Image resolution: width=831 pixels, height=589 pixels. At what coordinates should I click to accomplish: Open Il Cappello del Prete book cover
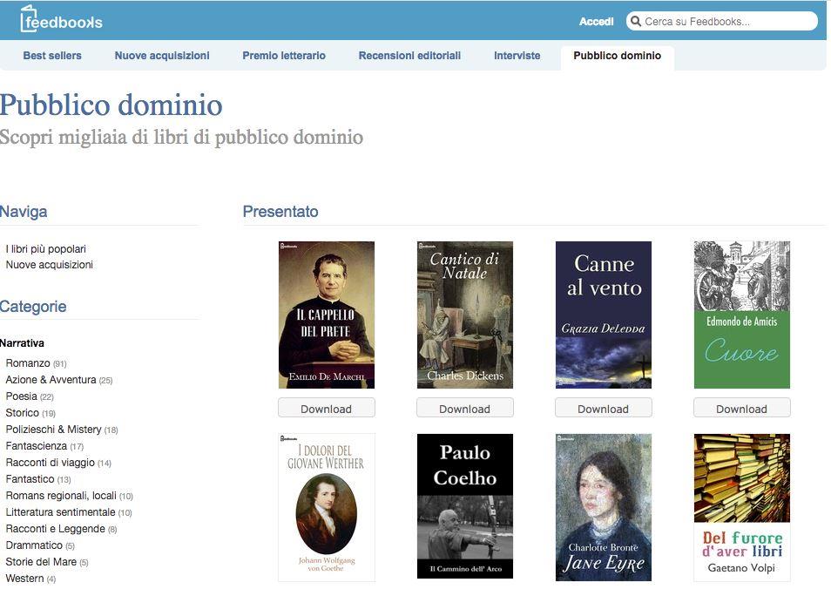326,315
